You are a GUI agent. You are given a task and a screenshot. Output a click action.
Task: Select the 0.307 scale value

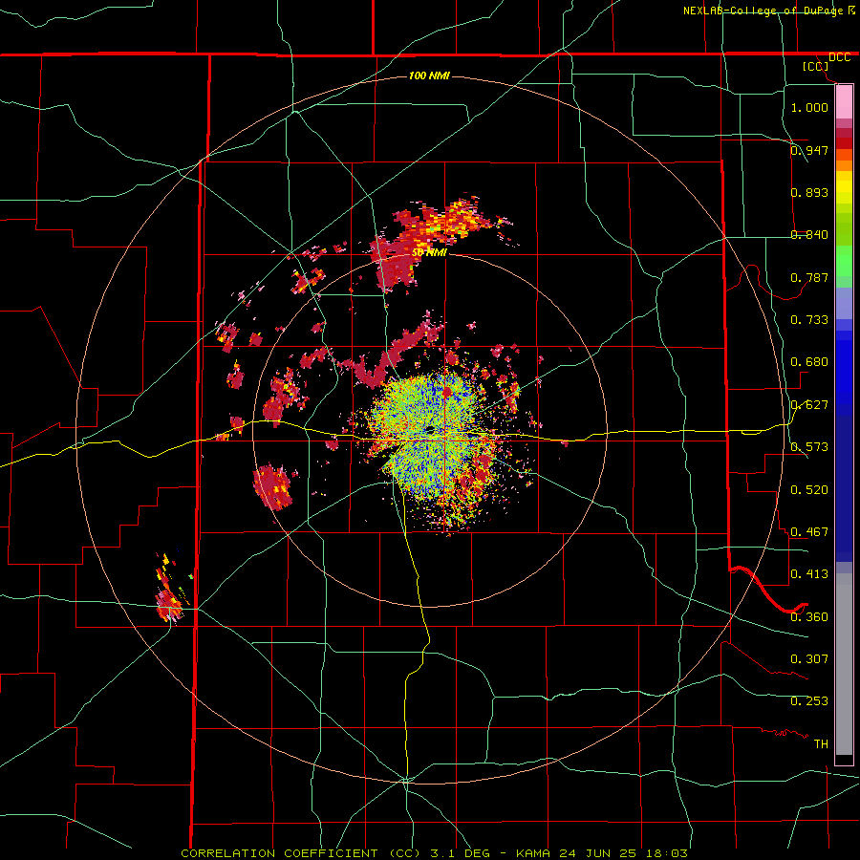coord(809,659)
